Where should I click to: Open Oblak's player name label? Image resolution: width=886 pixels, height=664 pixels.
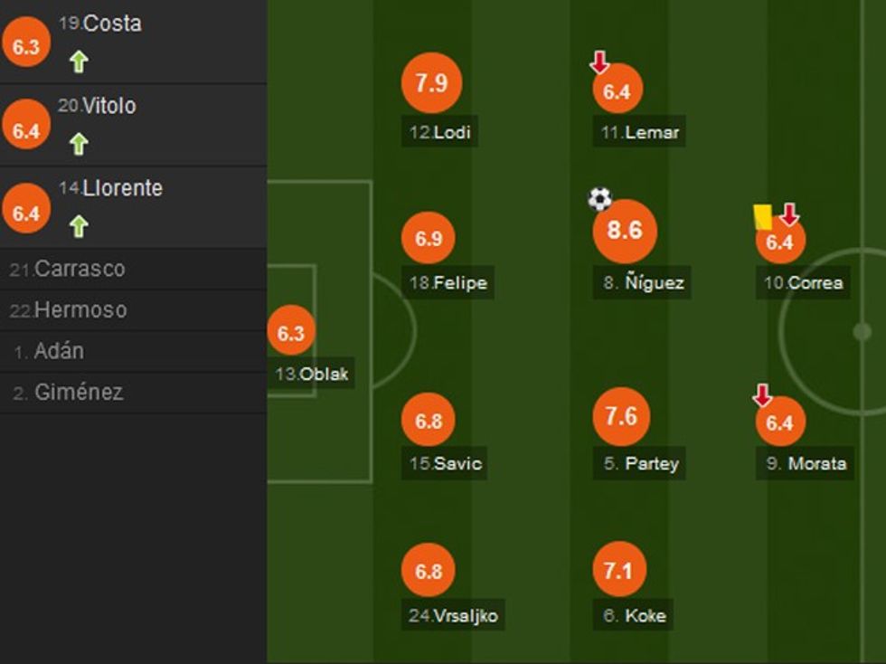[x=313, y=374]
